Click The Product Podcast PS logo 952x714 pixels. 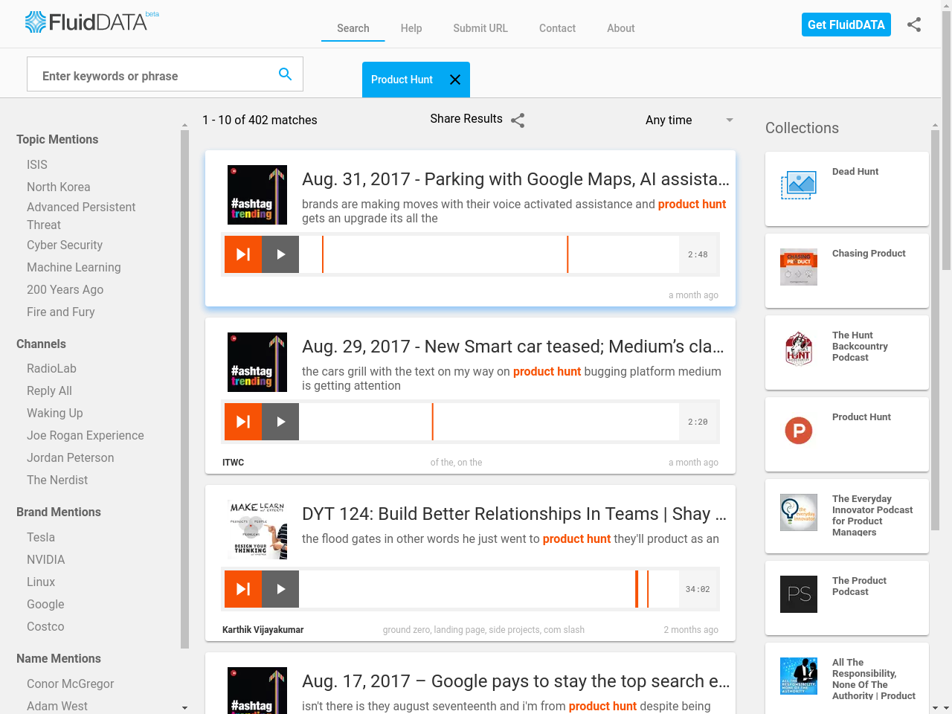pyautogui.click(x=799, y=594)
